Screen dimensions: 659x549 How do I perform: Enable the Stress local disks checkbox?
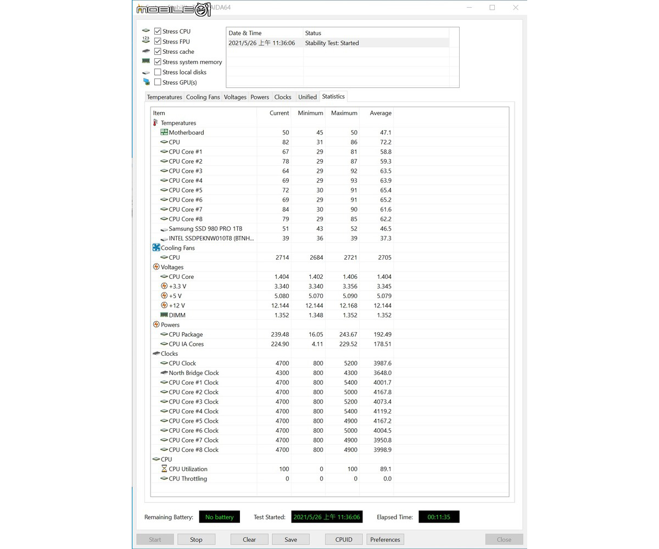pyautogui.click(x=158, y=72)
